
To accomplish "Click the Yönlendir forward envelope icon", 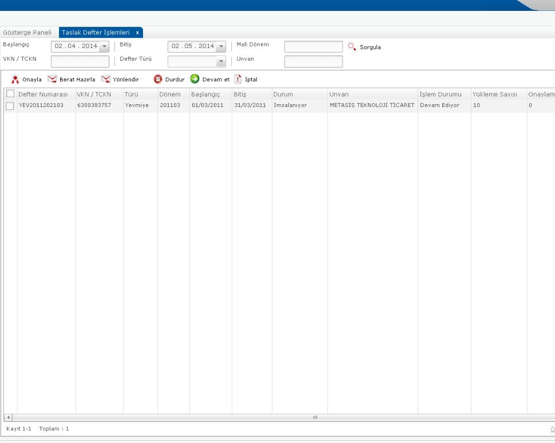I will click(x=106, y=79).
